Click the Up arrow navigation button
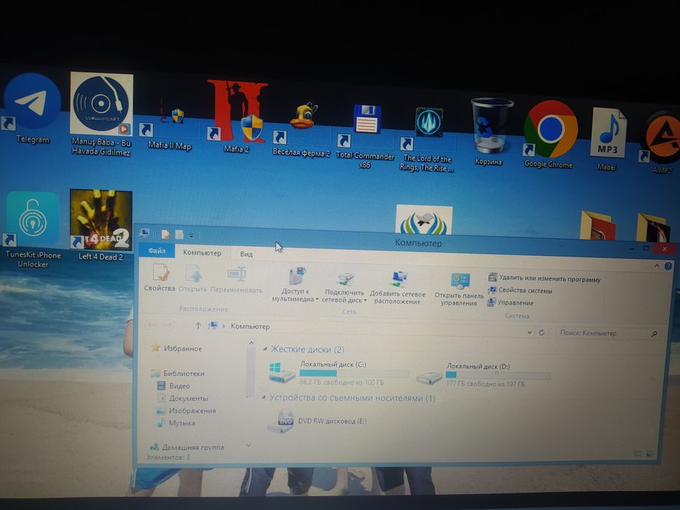 click(x=198, y=325)
